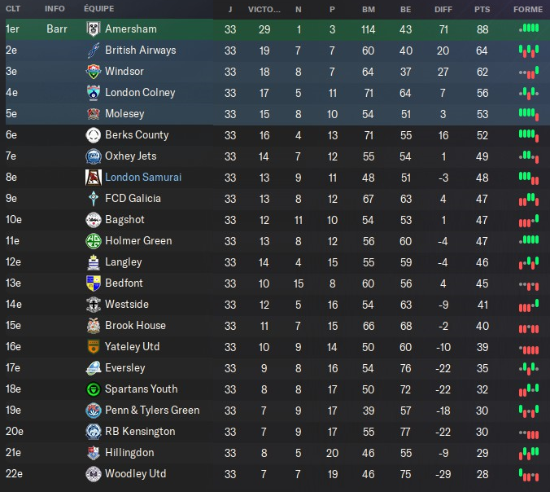
Task: Open the Woodley Utd team link
Action: pyautogui.click(x=135, y=474)
